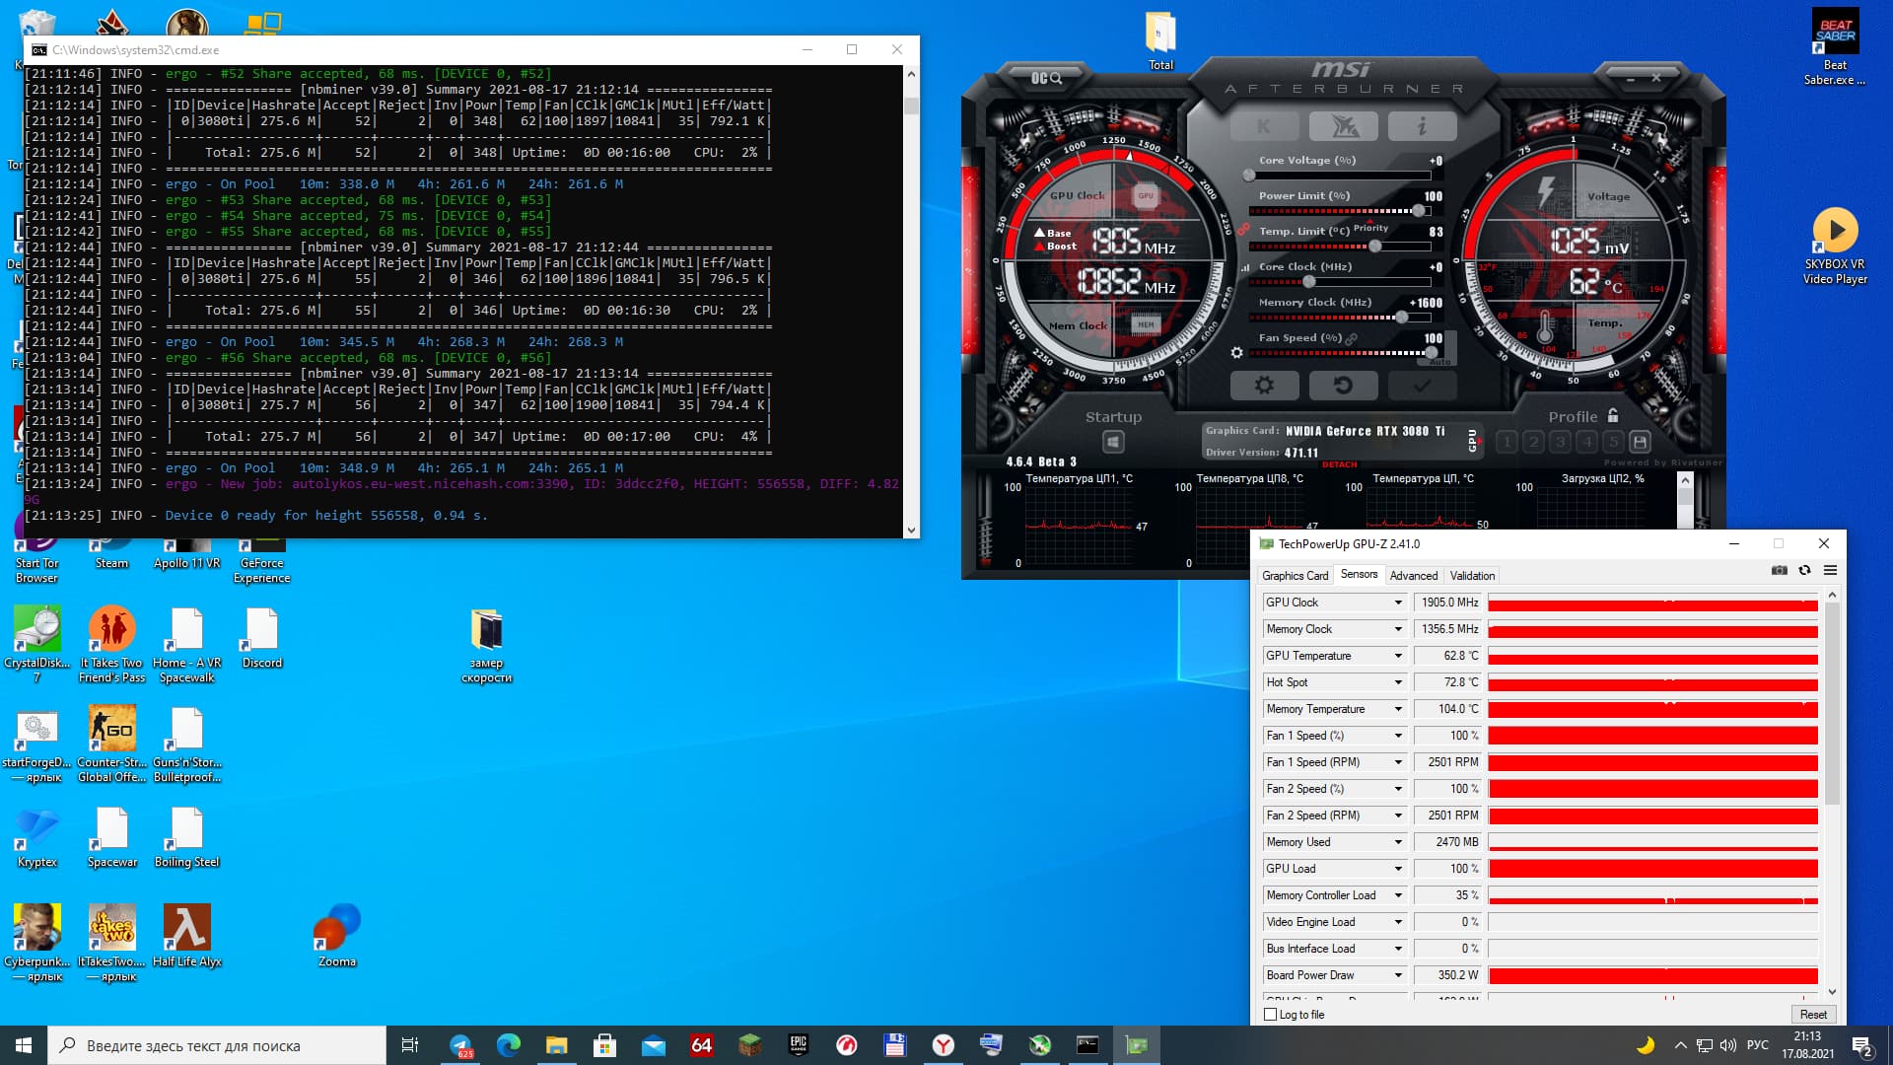This screenshot has height=1065, width=1893.
Task: Select Afterburner profile slot 1
Action: coord(1507,442)
